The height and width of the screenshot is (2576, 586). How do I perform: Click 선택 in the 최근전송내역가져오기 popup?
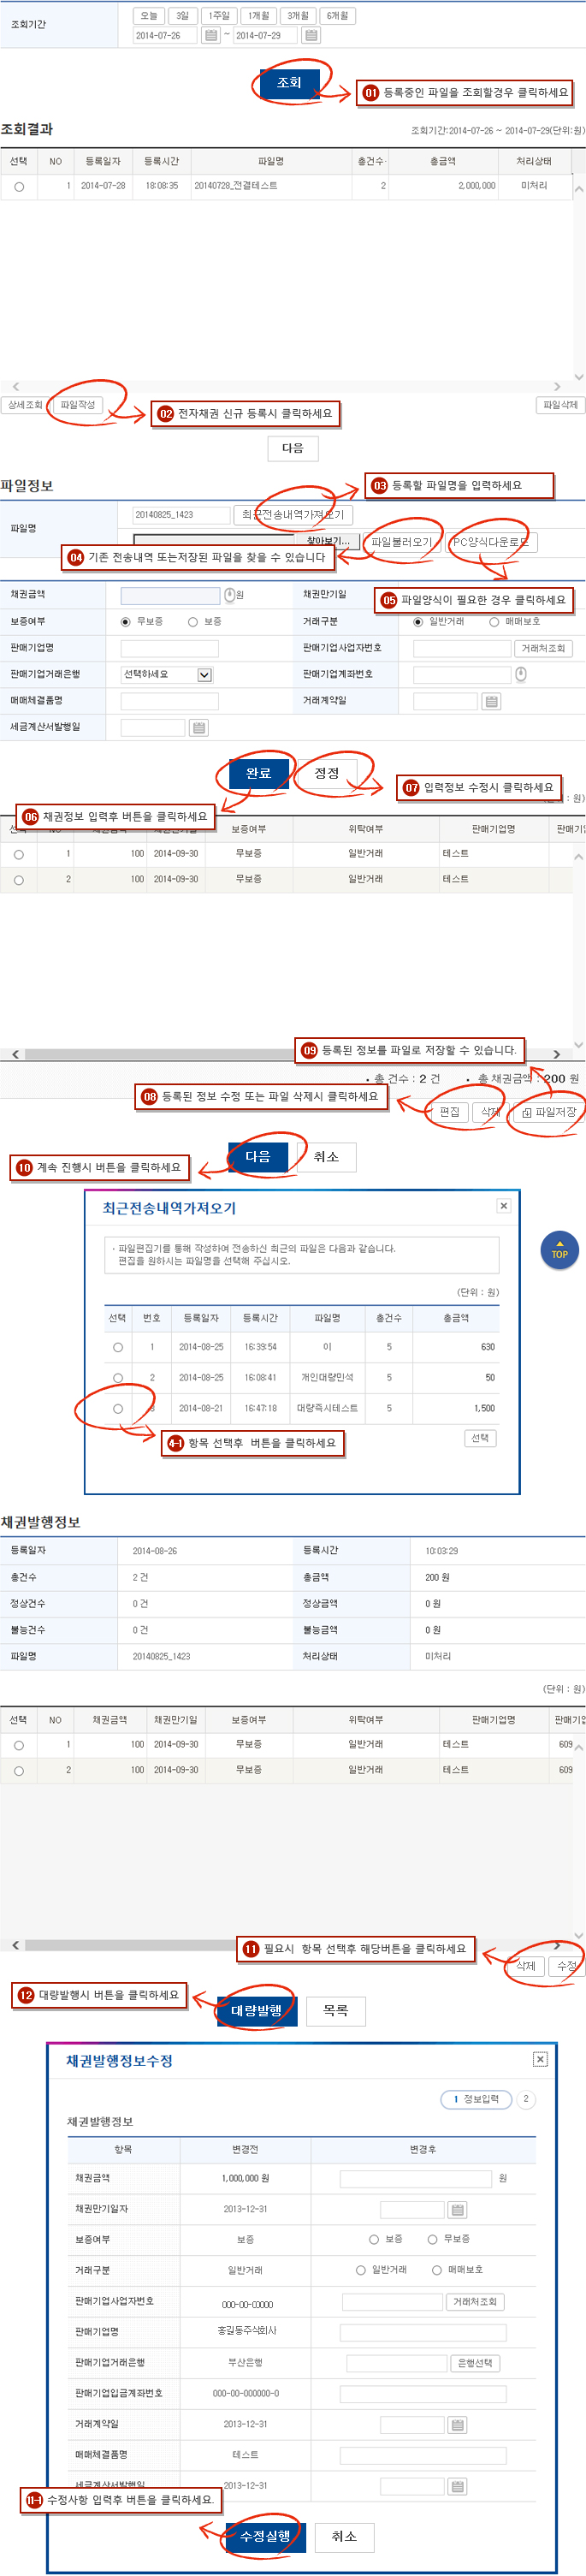(x=480, y=1438)
